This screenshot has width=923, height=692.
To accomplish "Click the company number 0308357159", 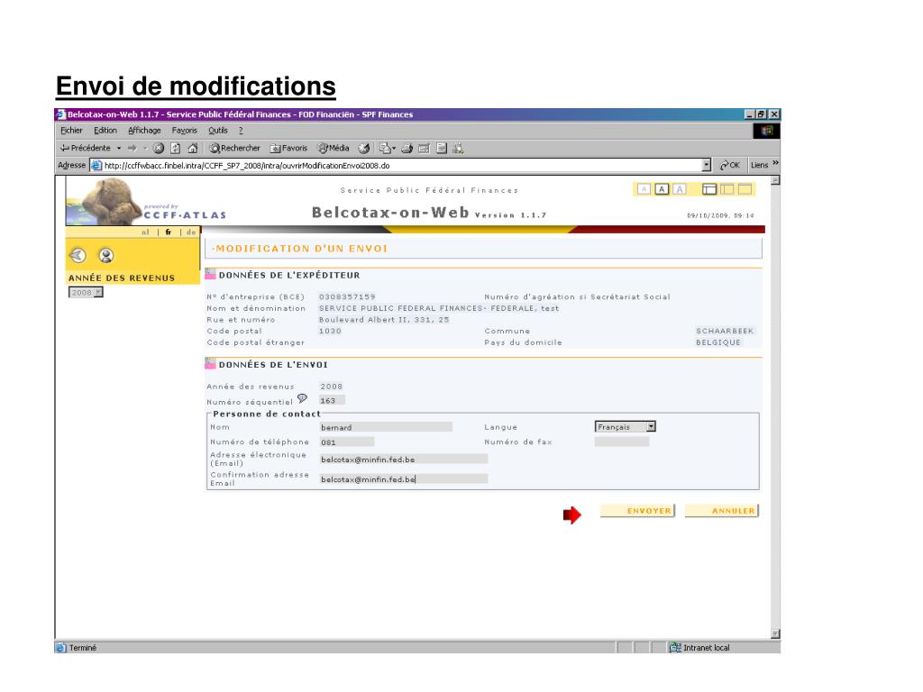I will 347,296.
